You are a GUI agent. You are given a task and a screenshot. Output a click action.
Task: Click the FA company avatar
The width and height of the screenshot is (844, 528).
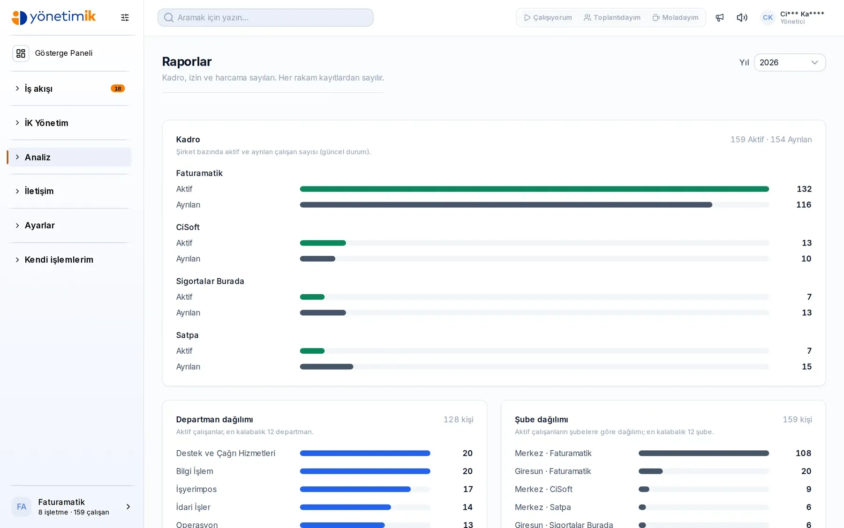click(21, 506)
